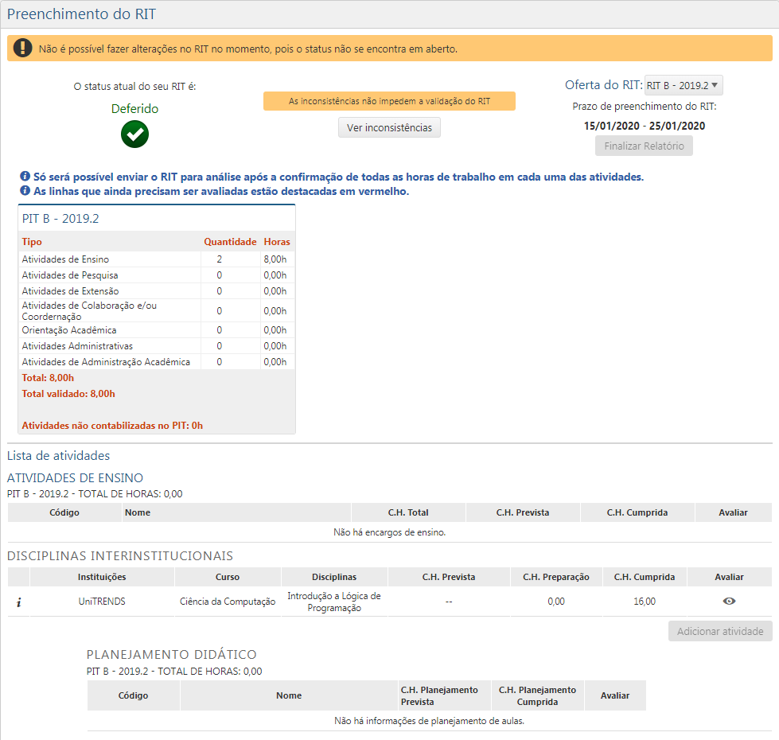The width and height of the screenshot is (779, 740).
Task: Click the PIT B - 2019.2 panel title
Action: click(60, 218)
